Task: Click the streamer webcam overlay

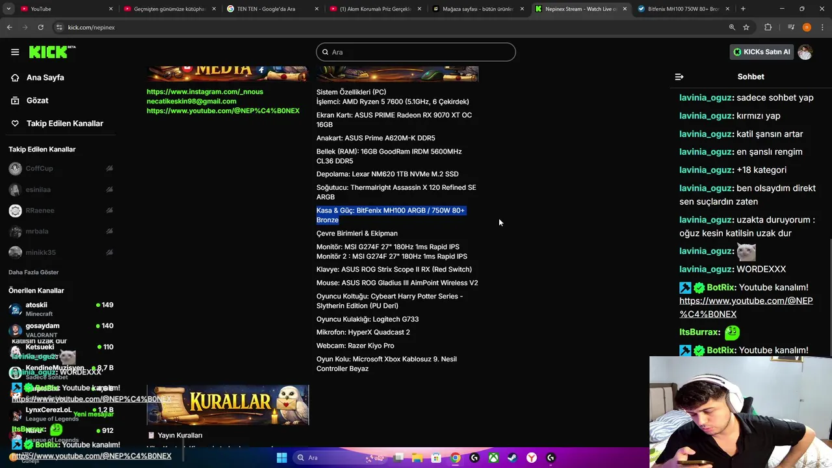Action: (x=740, y=411)
